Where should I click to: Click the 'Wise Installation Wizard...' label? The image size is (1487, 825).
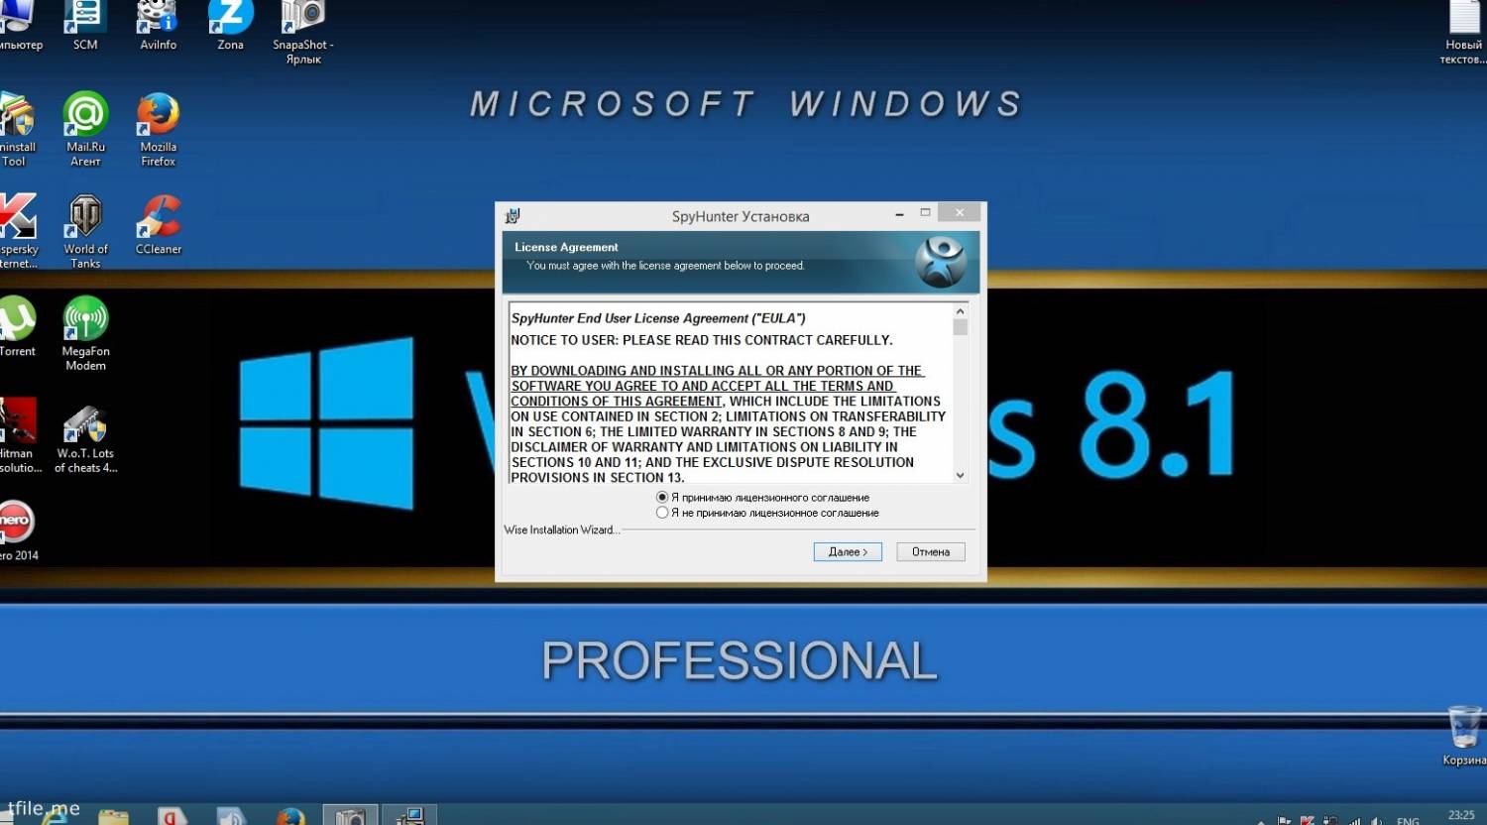(562, 530)
